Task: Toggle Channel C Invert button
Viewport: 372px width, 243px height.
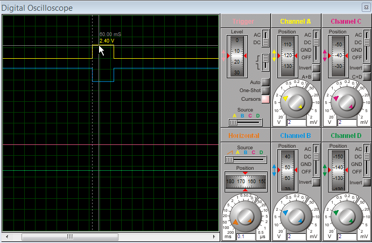Action: pos(367,68)
